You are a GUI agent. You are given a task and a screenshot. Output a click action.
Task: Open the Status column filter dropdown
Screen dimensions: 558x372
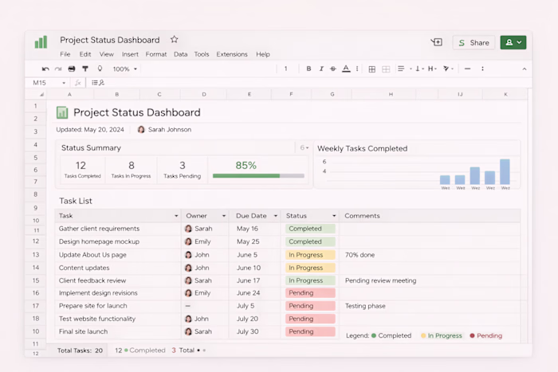[x=334, y=216]
